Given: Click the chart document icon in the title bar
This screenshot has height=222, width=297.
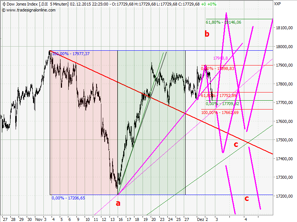Looking at the screenshot, I should click(3, 3).
